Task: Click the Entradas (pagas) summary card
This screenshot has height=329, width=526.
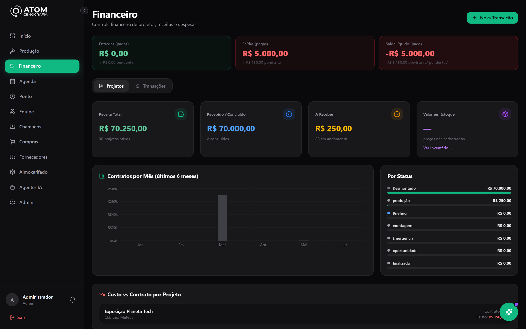Action: (x=162, y=53)
